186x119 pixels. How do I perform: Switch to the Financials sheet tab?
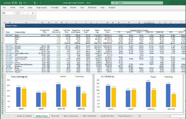tap(55, 116)
